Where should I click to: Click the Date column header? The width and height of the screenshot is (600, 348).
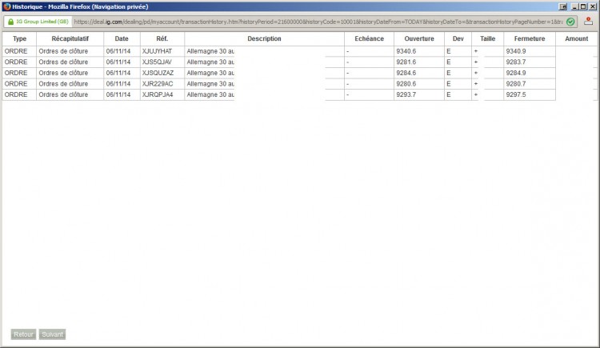(x=122, y=38)
